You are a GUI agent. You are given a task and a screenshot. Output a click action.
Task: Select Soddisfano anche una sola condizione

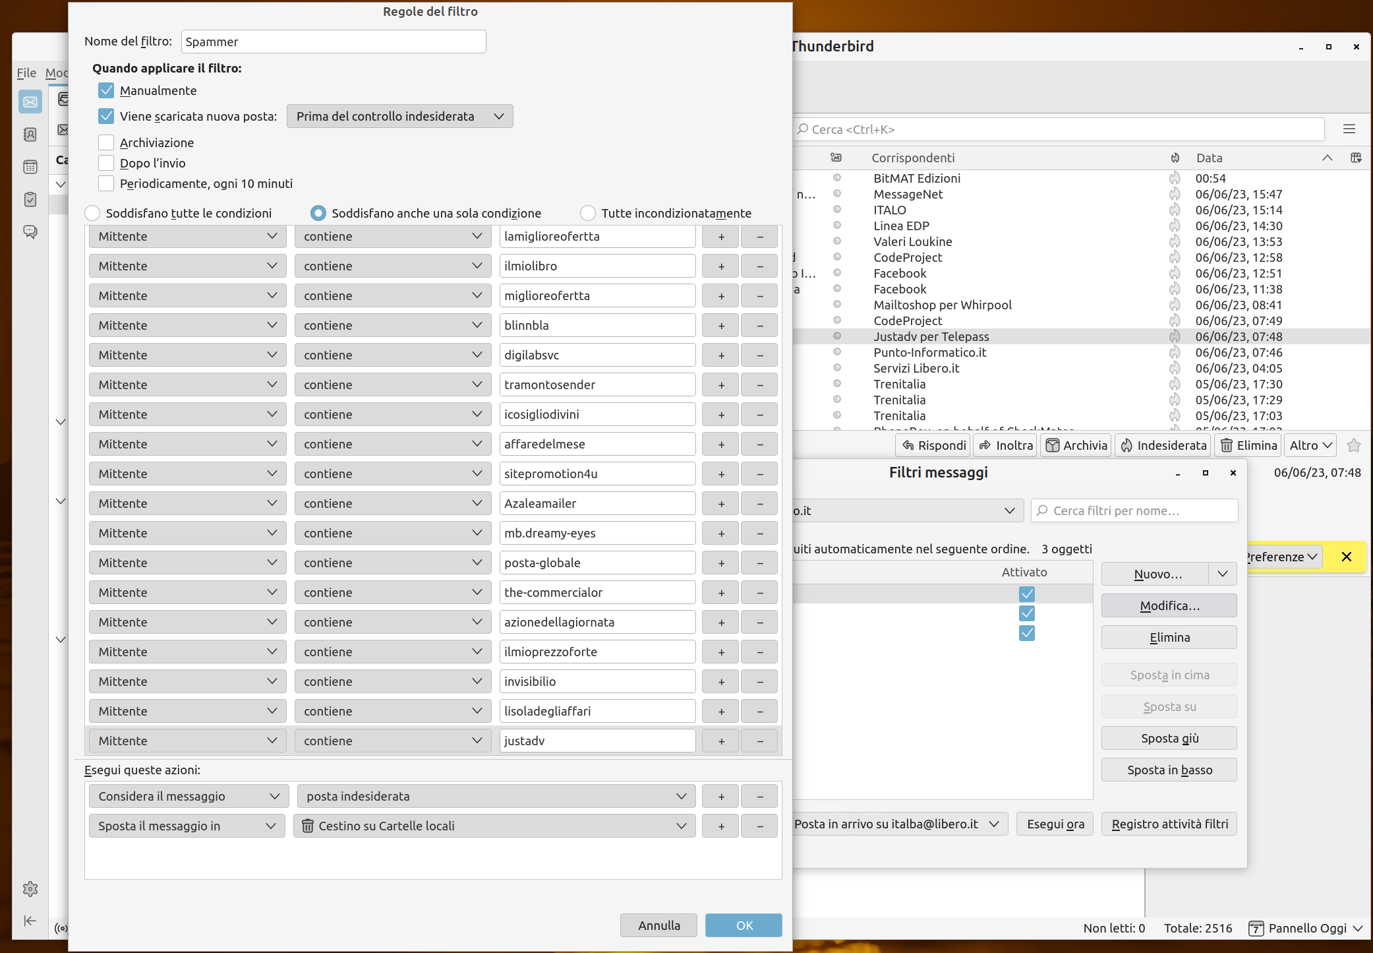[x=318, y=213]
